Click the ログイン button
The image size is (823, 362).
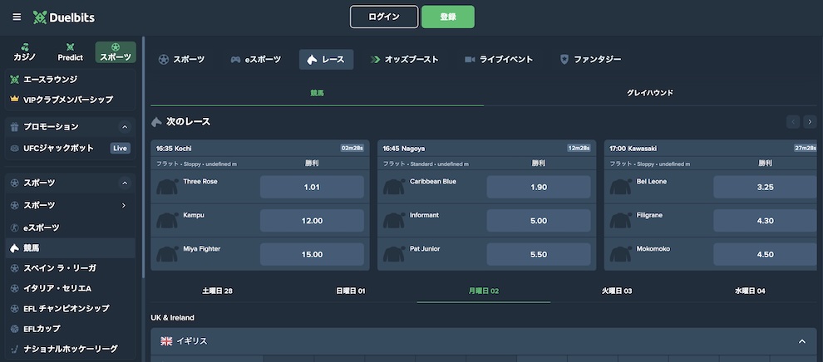(384, 17)
